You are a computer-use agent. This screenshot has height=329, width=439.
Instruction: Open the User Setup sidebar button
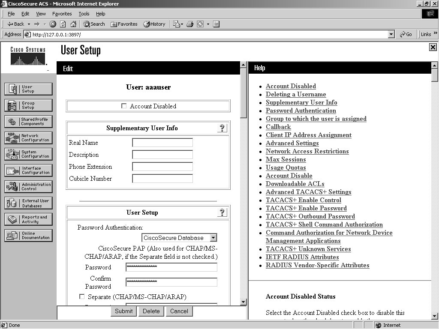(x=28, y=89)
